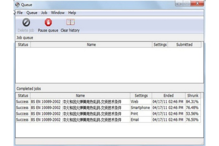
Task: Click the 84.31% shrunk value
Action: point(192,101)
